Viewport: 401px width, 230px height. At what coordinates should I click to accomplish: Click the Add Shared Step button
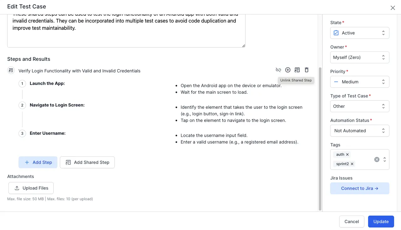tap(87, 162)
